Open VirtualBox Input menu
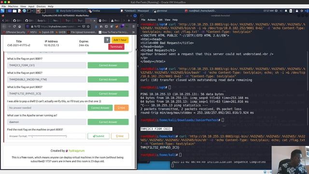 31,6
